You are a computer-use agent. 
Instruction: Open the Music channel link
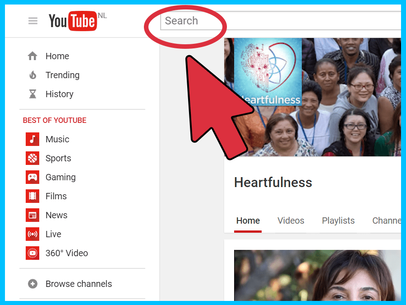tap(57, 139)
